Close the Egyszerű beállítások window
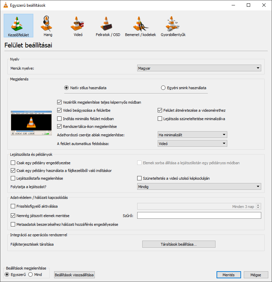This screenshot has height=282, width=272. tap(264, 5)
